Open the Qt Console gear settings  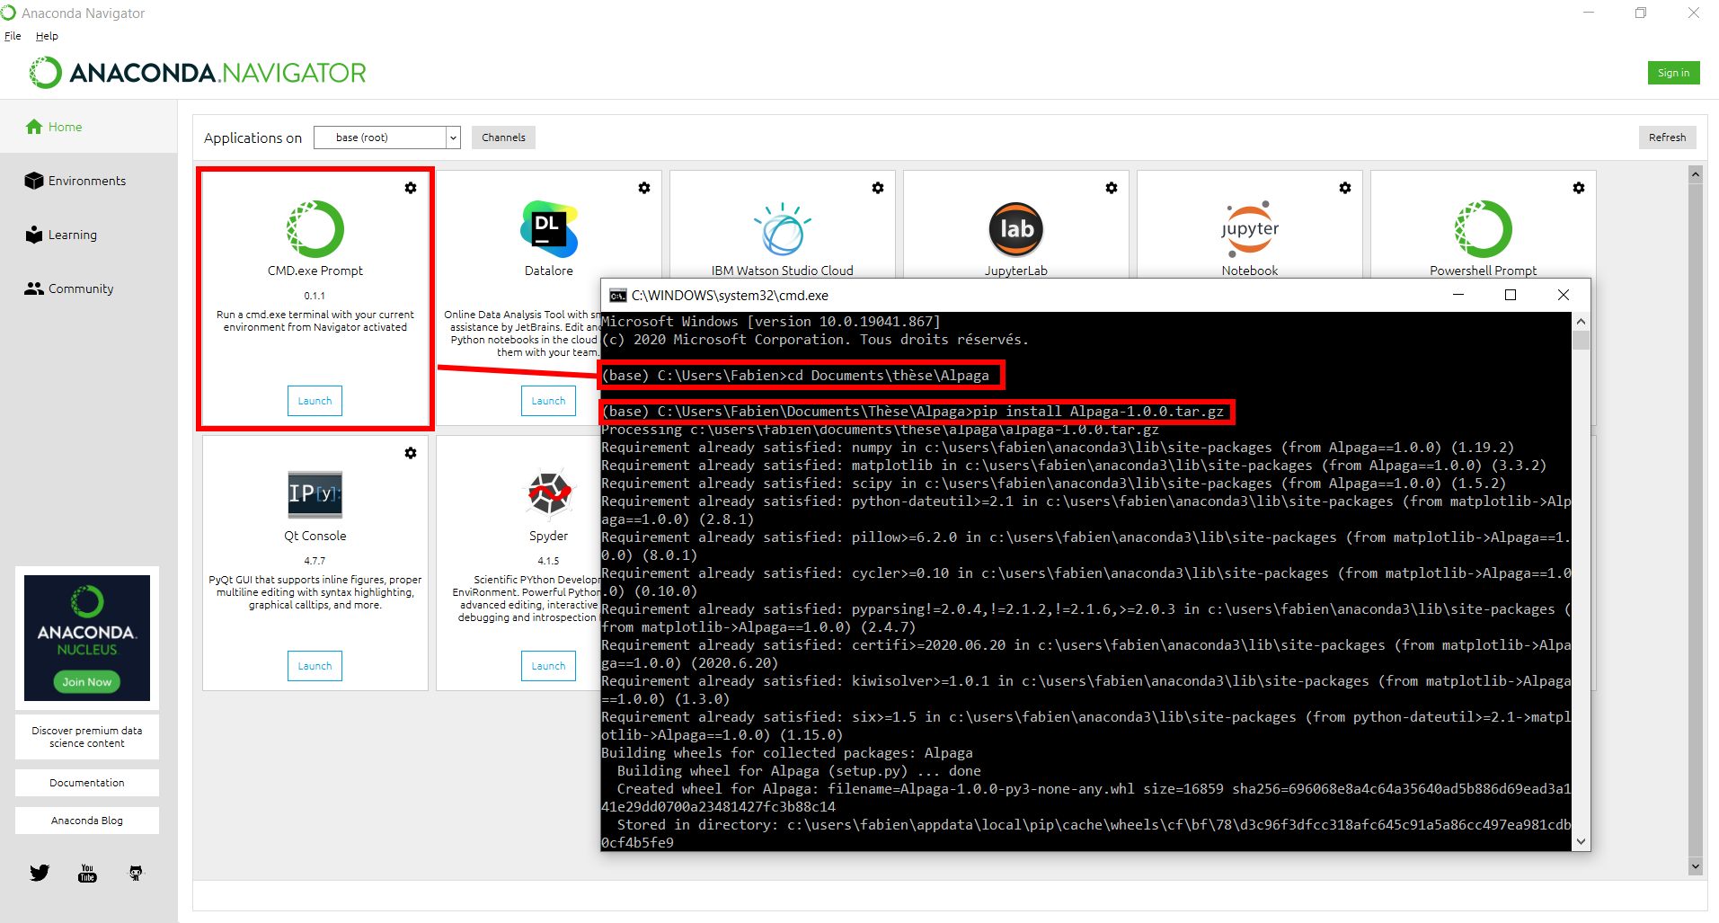click(411, 453)
